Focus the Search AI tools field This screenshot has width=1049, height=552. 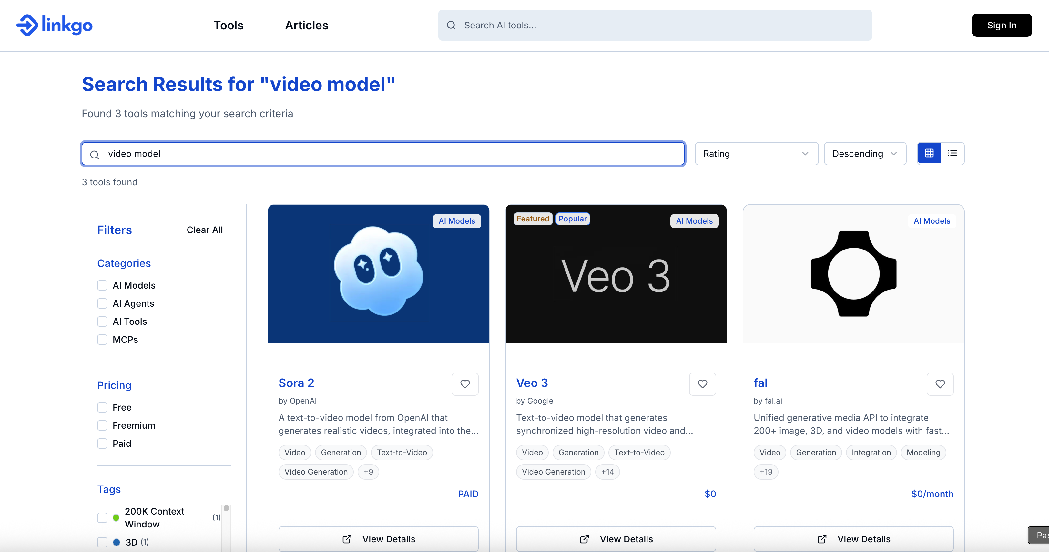pos(655,25)
